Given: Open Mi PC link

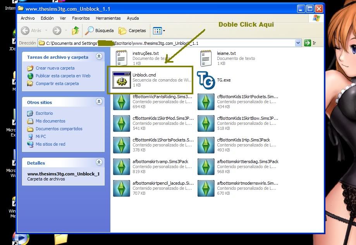Looking at the screenshot, I should (41, 136).
